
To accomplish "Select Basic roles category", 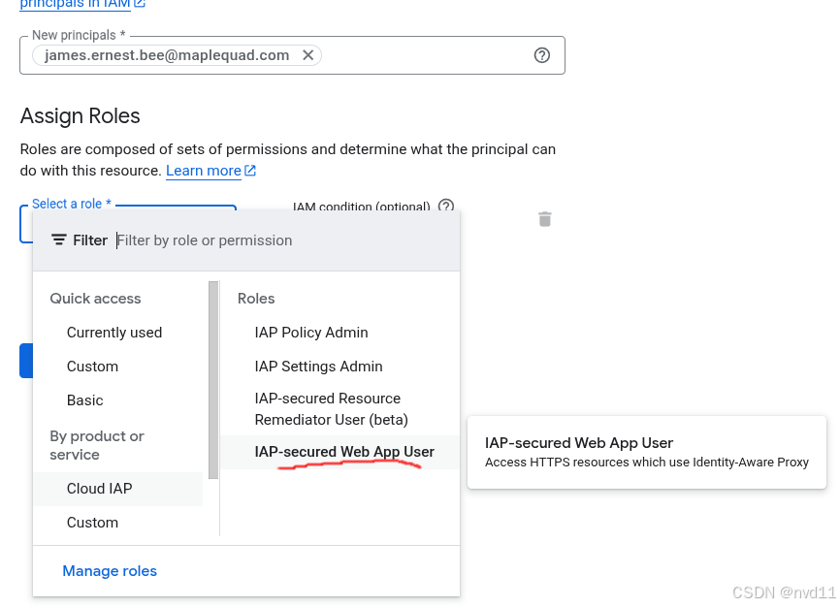I will point(118,400).
